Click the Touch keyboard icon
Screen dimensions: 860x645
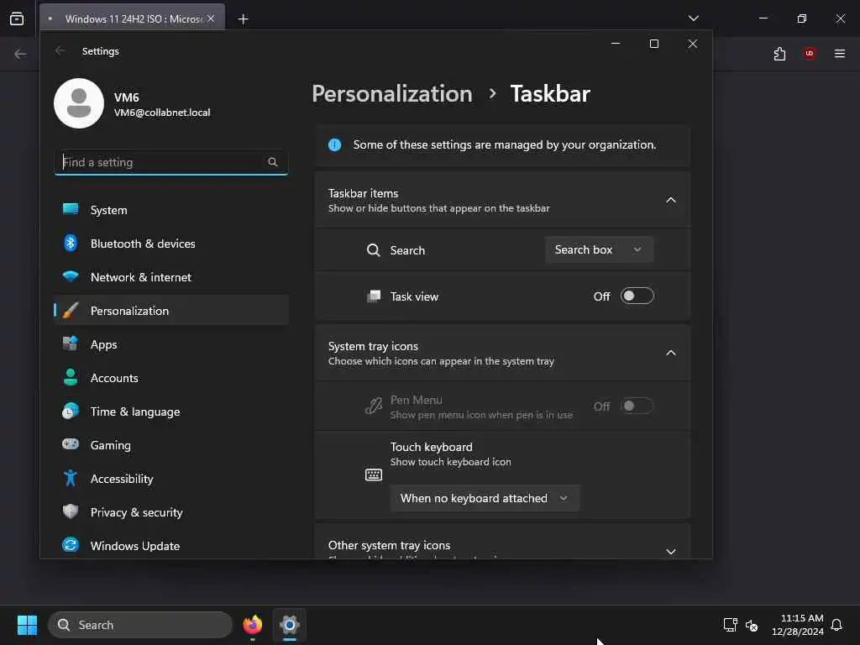click(x=374, y=475)
